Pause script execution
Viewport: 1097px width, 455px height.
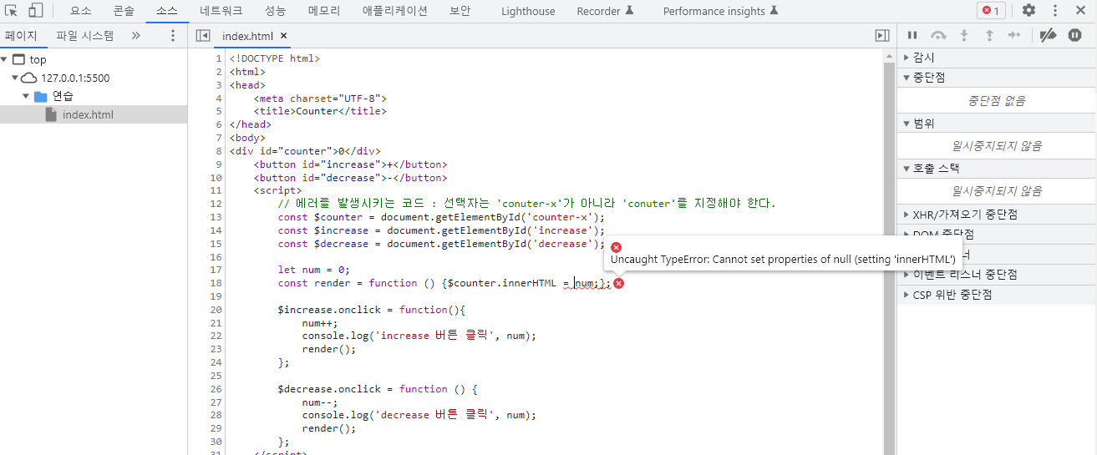(x=912, y=35)
